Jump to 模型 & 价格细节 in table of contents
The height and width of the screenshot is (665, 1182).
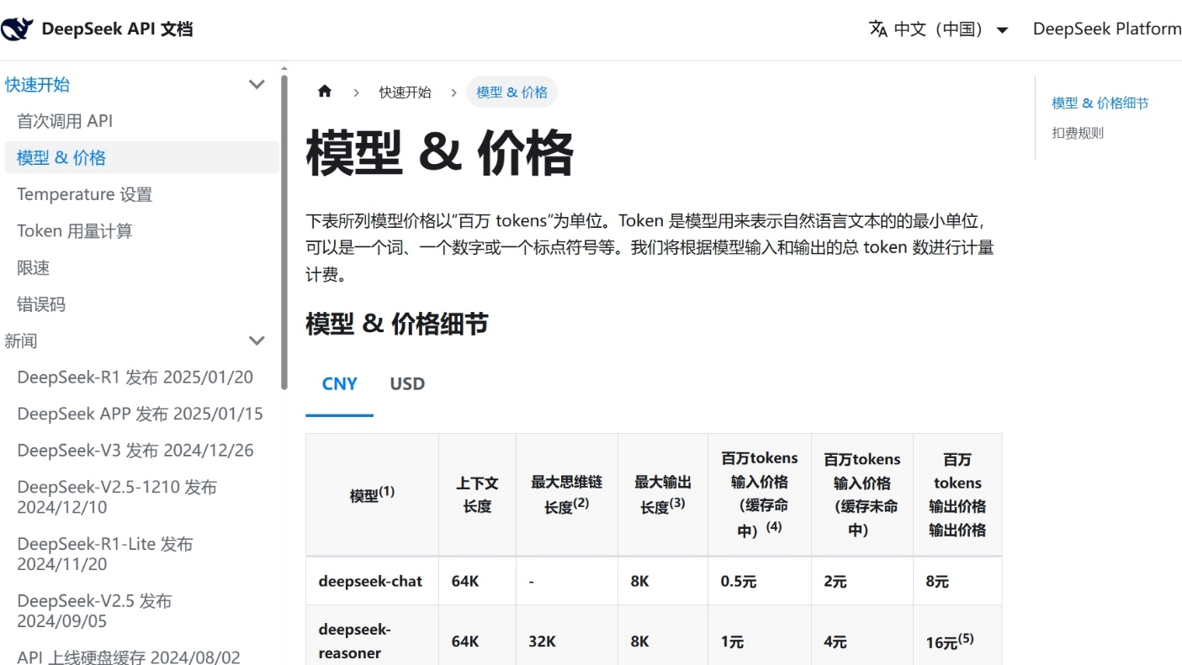coord(1100,103)
